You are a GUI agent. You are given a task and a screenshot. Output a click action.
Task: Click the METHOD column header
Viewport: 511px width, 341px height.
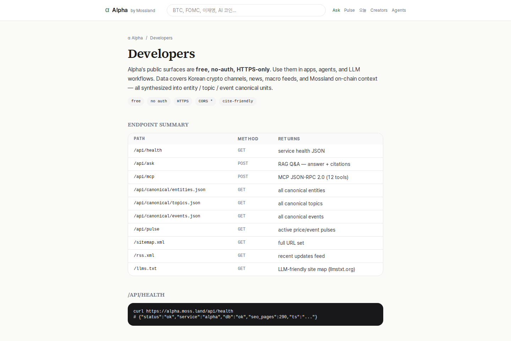pyautogui.click(x=248, y=139)
